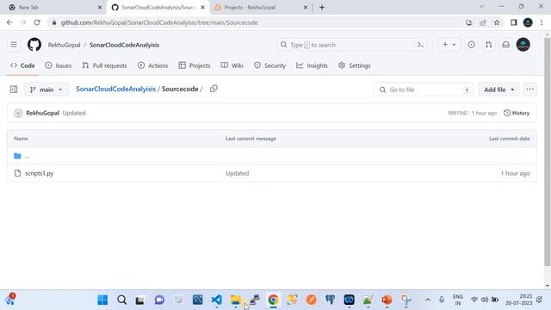Open the GitHub homepage logo
The height and width of the screenshot is (310, 551).
pos(34,45)
